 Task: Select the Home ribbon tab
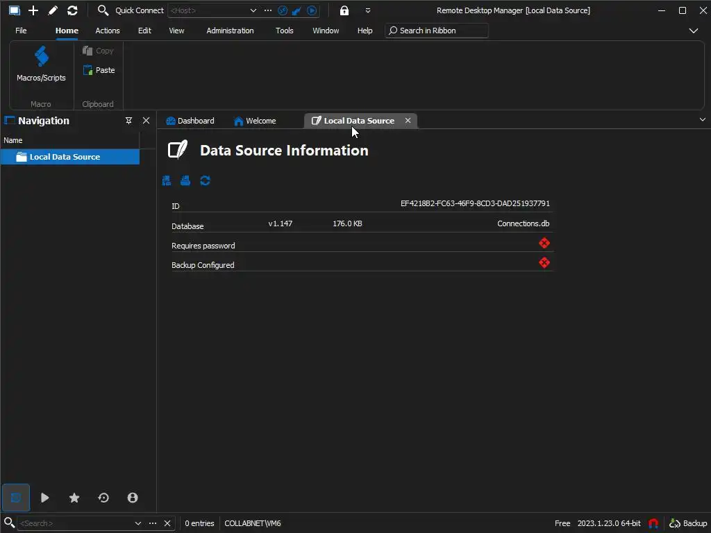click(67, 31)
